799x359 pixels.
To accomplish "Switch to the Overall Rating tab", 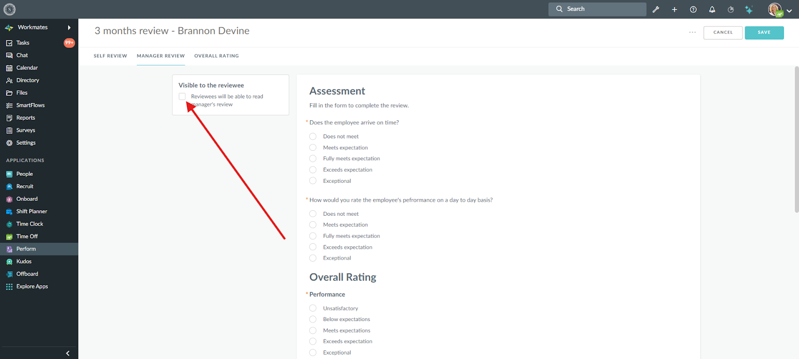I will (216, 56).
